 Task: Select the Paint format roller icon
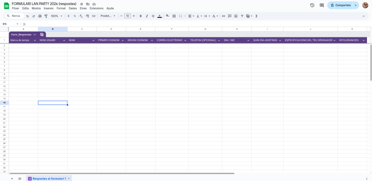tap(46, 16)
